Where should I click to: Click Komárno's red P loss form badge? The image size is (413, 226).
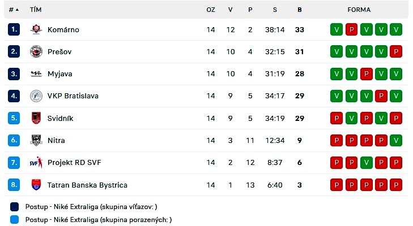(351, 29)
